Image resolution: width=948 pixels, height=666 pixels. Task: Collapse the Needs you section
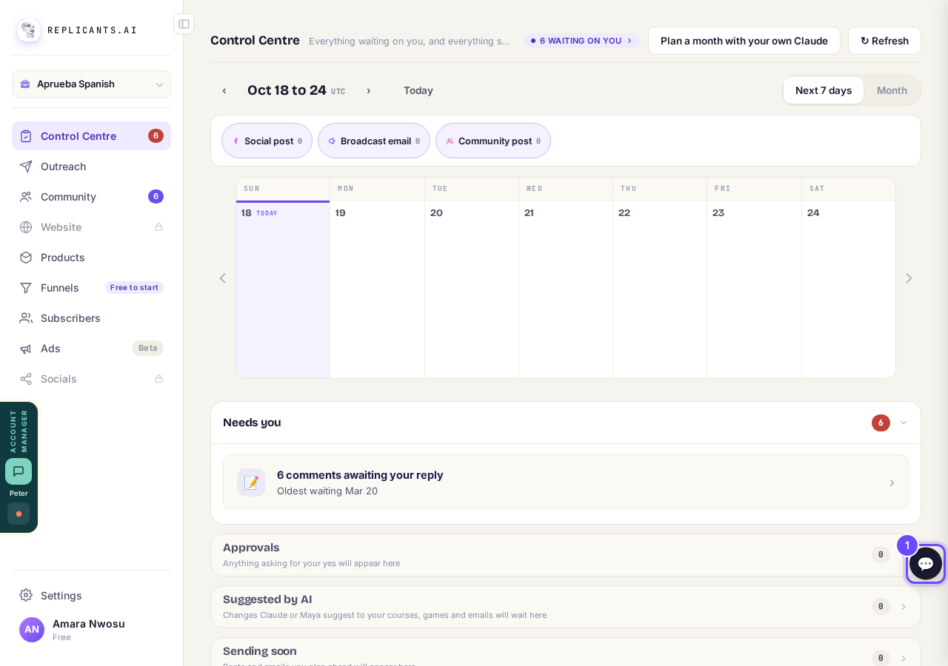(x=904, y=423)
